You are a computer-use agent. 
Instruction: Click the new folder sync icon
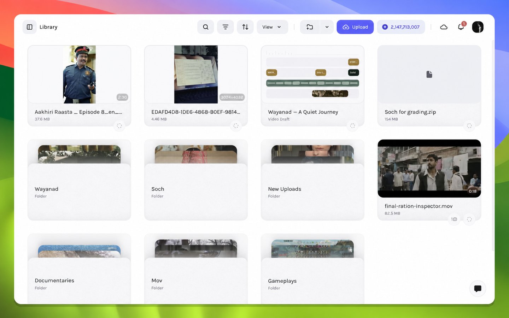310,27
